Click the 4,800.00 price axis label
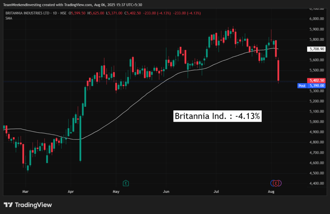This screenshot has height=214, width=330. pos(316,142)
